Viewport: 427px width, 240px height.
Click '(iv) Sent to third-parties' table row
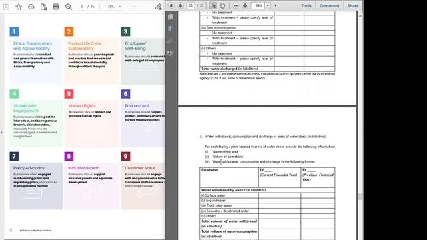pyautogui.click(x=267, y=28)
